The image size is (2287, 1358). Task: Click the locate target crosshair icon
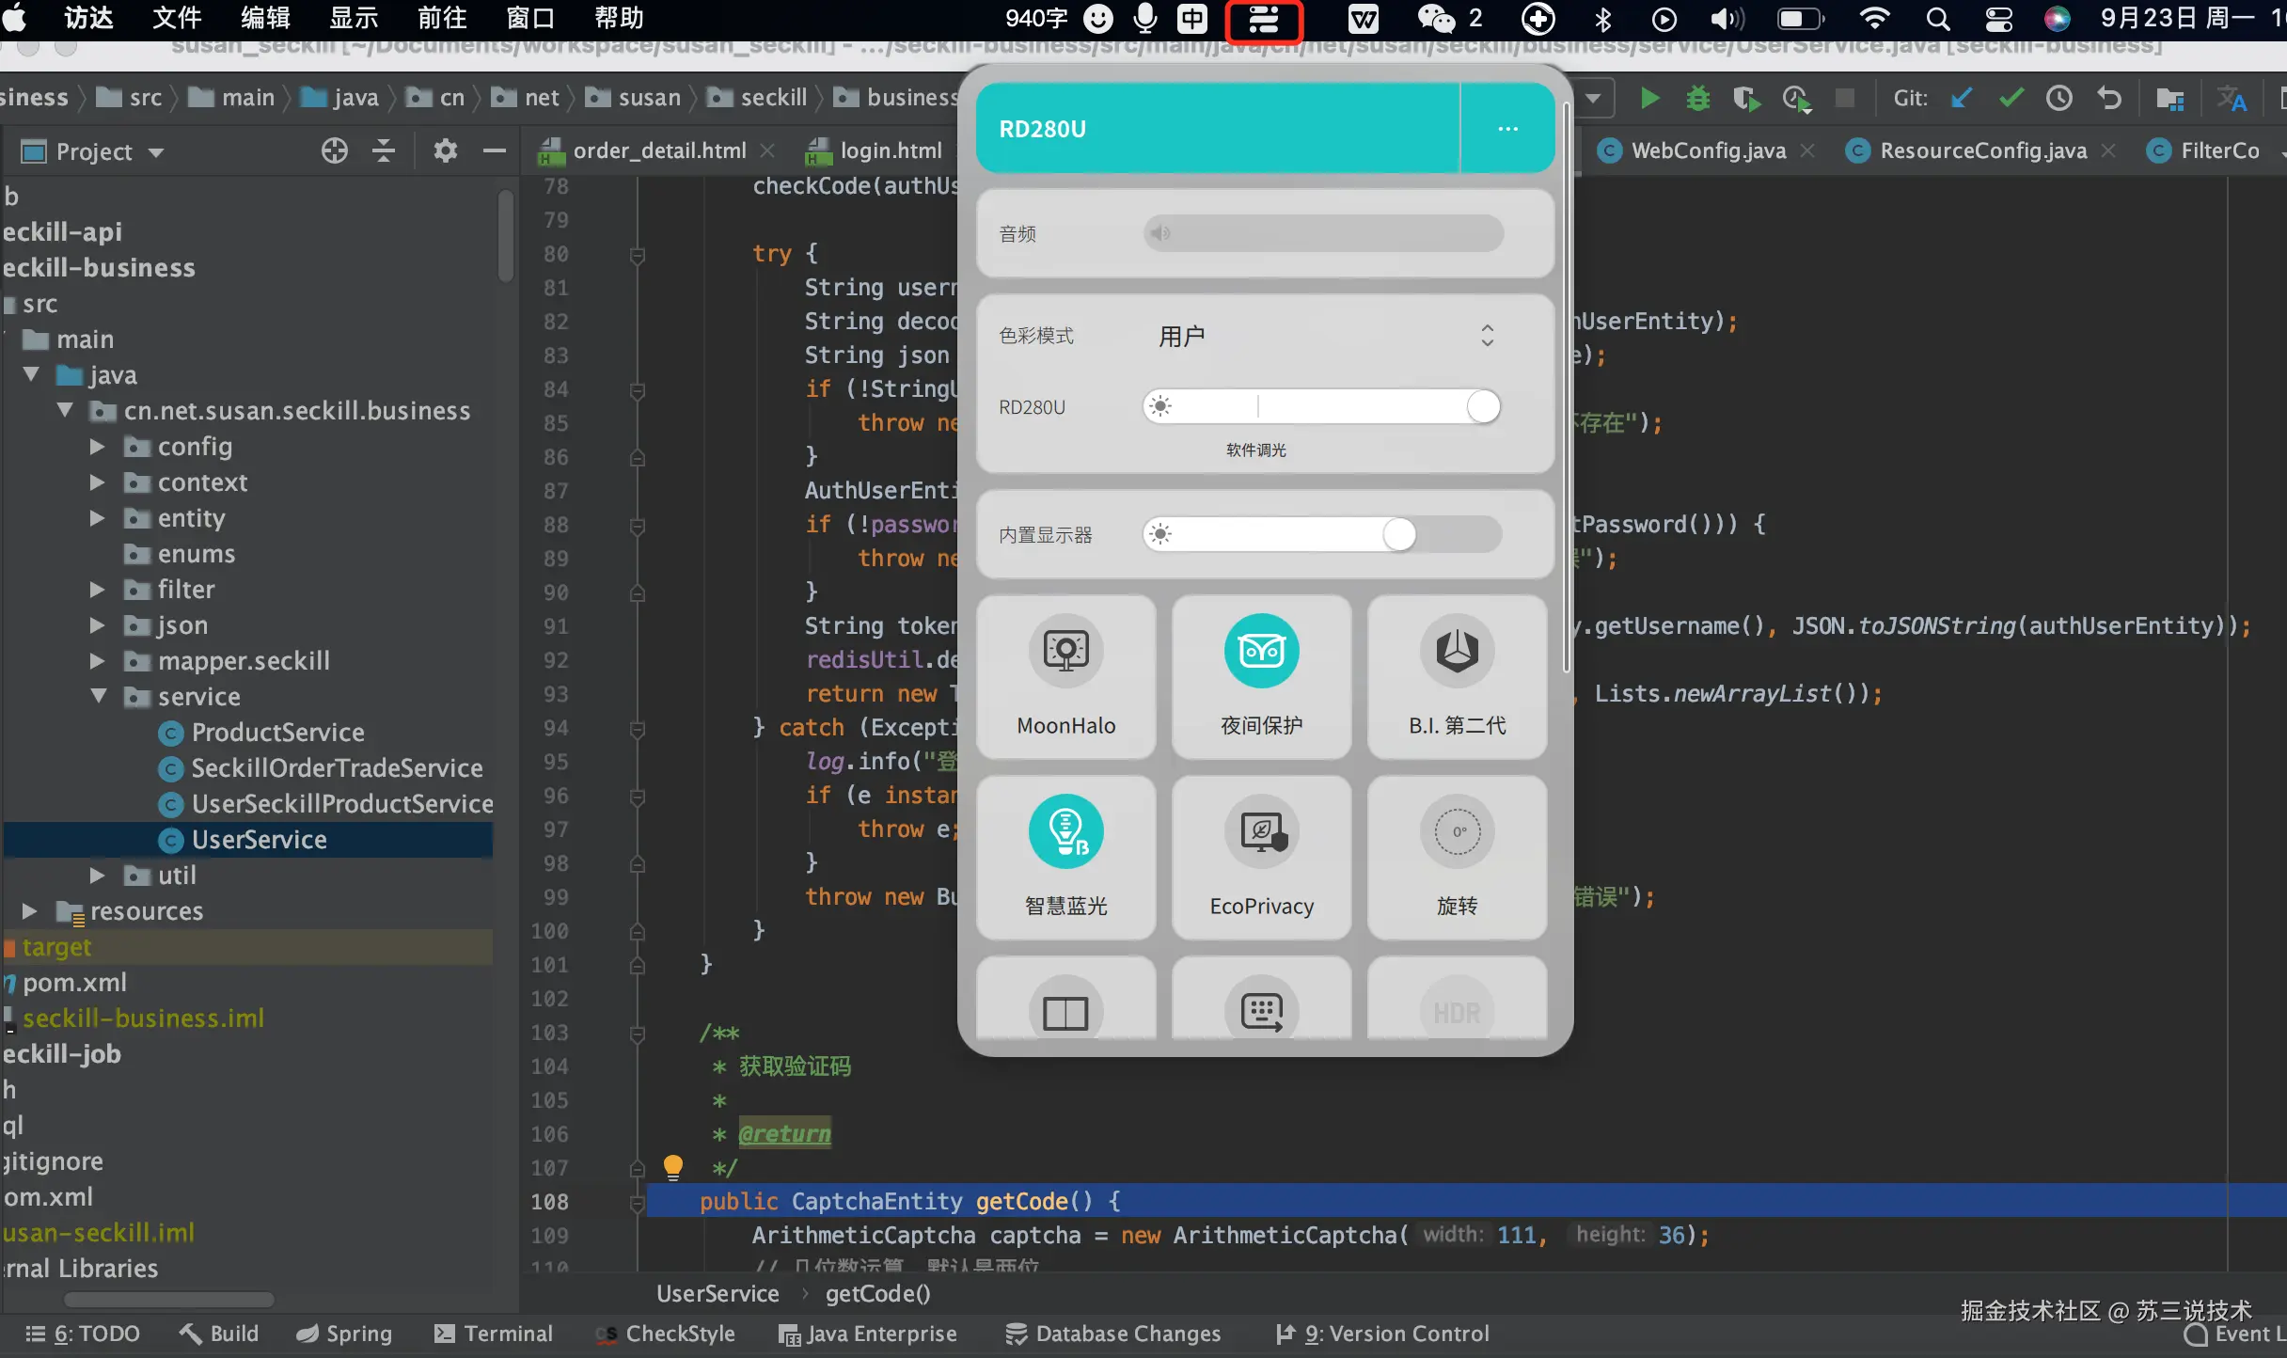pos(334,150)
